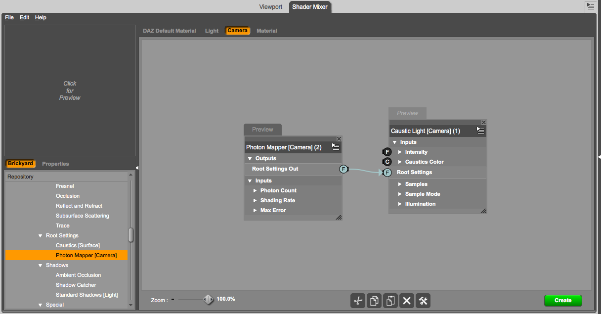
Task: Select Trace in the Brickyard list
Action: 63,226
